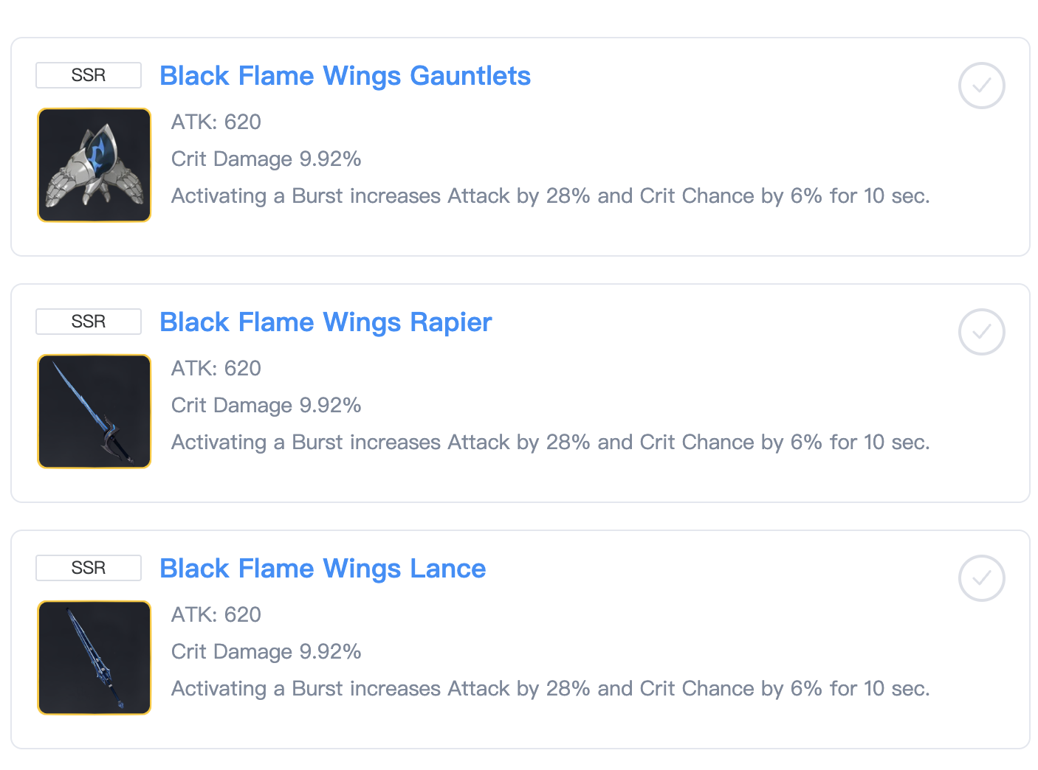Click the SSR rarity badge on the Lance

(x=88, y=567)
